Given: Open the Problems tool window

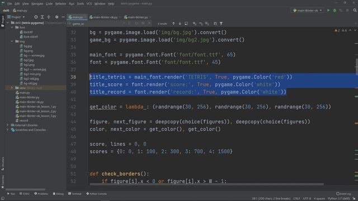Looking at the screenshot, I should click(41, 194).
